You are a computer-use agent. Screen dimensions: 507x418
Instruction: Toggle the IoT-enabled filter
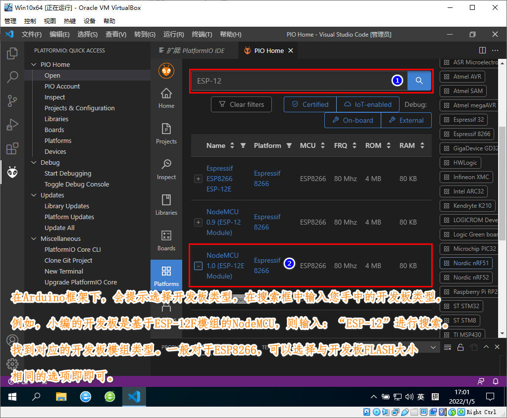click(x=368, y=104)
